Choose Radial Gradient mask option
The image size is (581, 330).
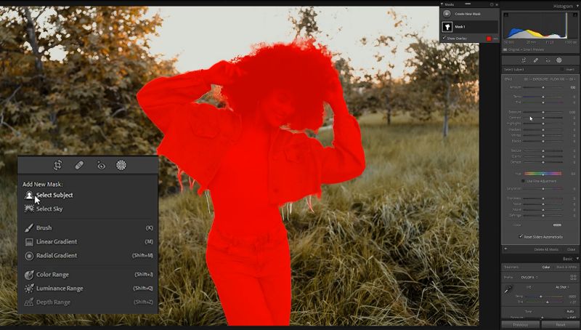pos(57,255)
